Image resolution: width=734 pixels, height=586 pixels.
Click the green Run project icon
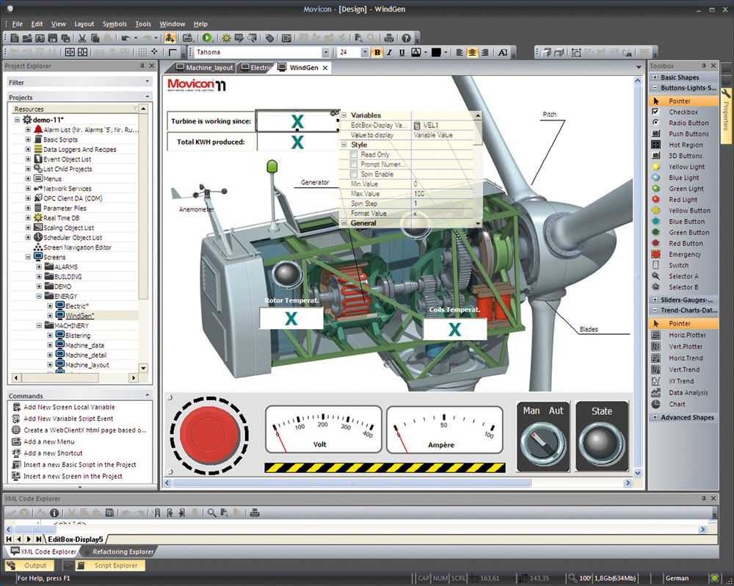click(207, 38)
